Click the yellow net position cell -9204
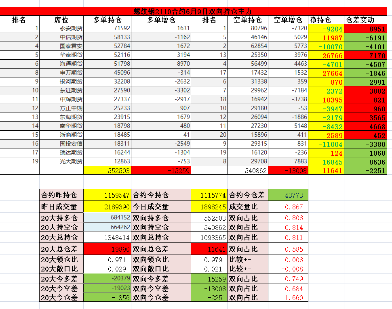This screenshot has width=392, height=309. 326,29
